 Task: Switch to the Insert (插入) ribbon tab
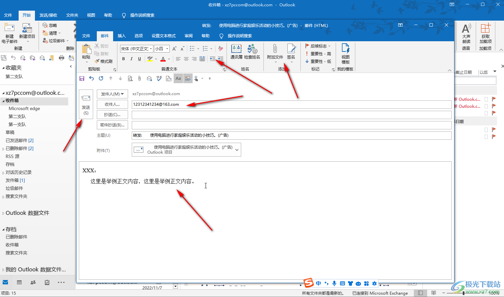click(x=121, y=36)
